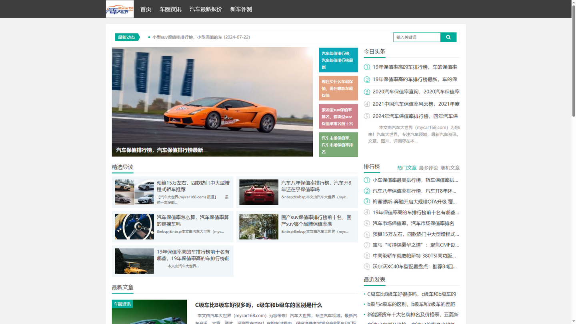Click the magnifier search button
Viewport: 576px width, 324px height.
coord(448,37)
